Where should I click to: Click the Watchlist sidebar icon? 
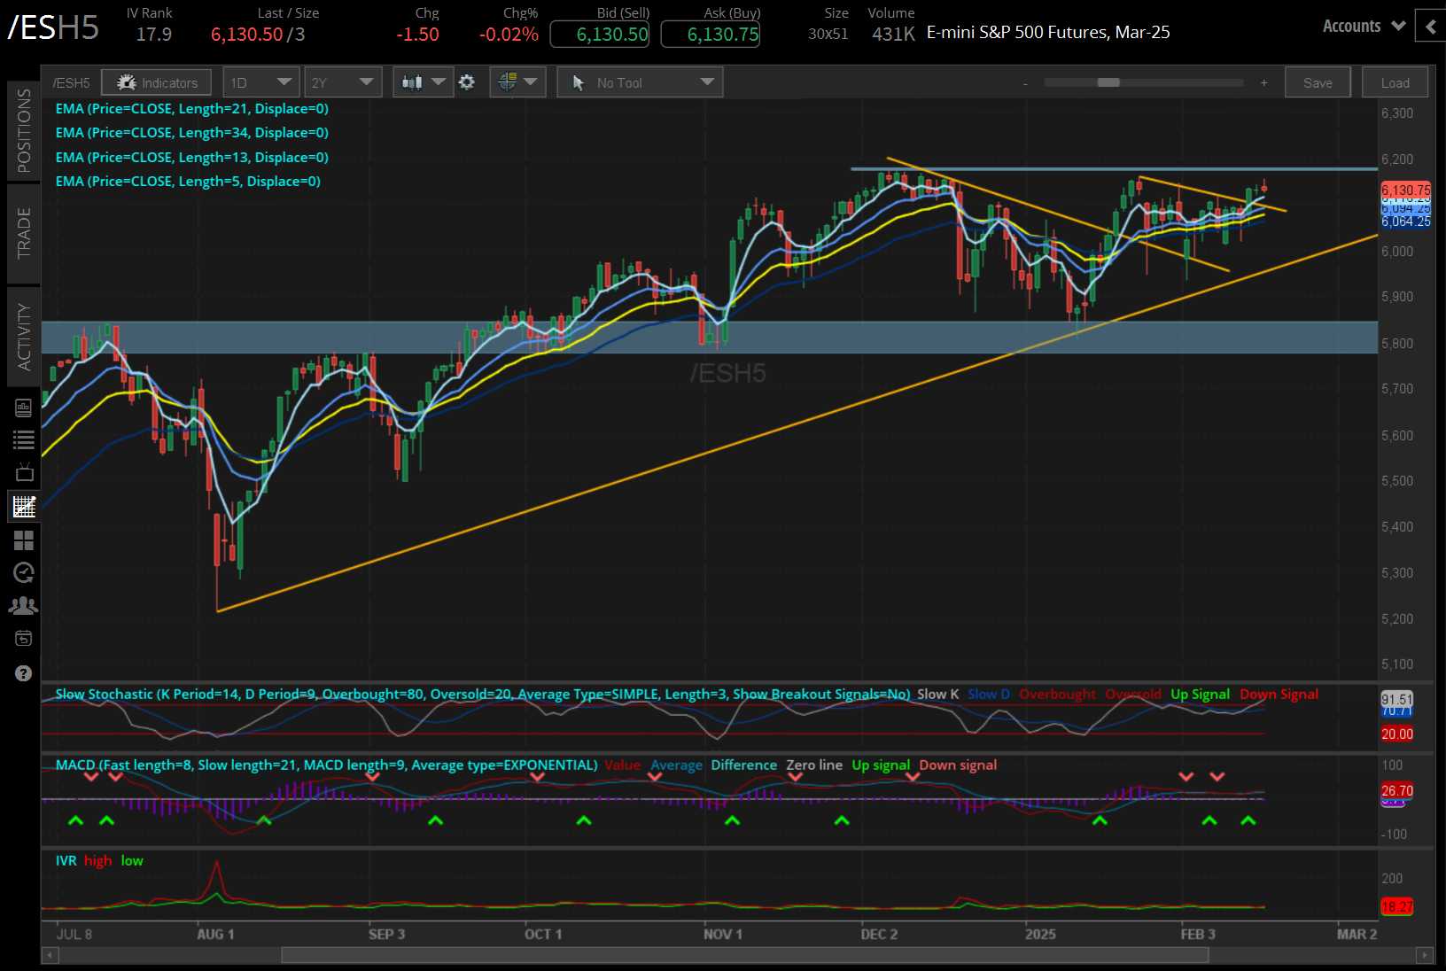[24, 440]
